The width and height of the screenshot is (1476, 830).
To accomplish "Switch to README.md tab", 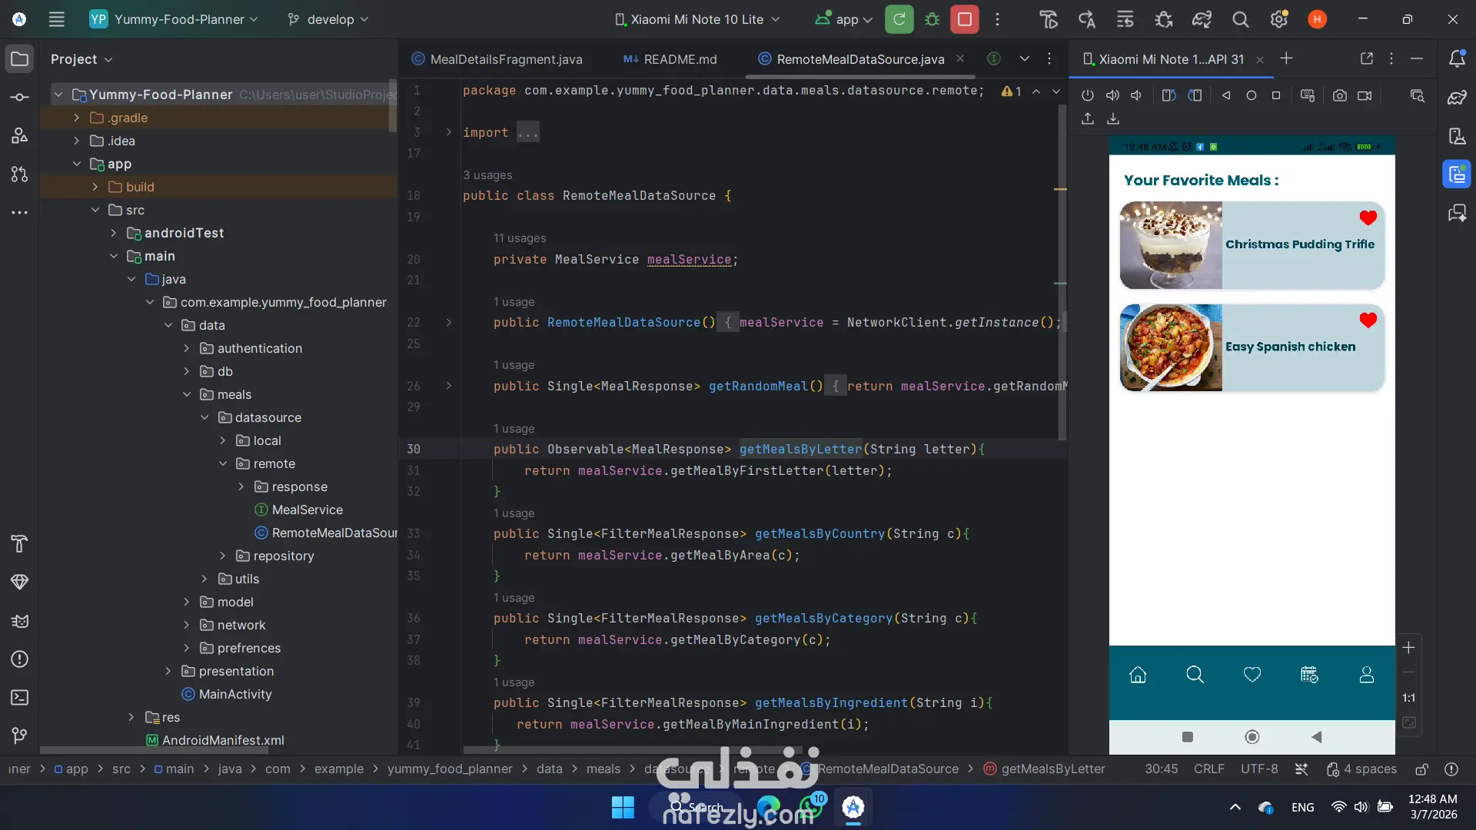I will (670, 59).
